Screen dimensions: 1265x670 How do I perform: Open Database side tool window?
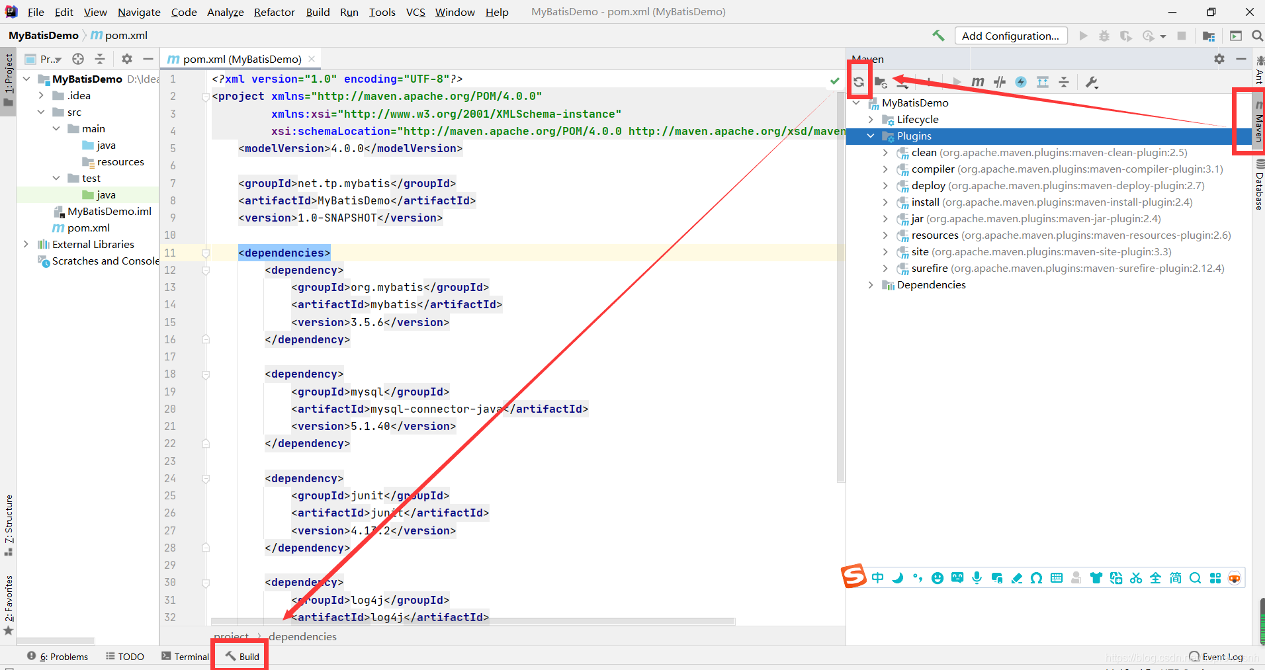click(x=1259, y=185)
